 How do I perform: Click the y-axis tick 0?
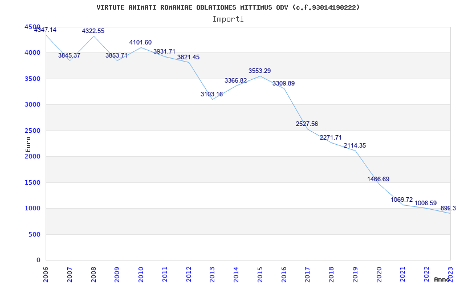[38, 260]
